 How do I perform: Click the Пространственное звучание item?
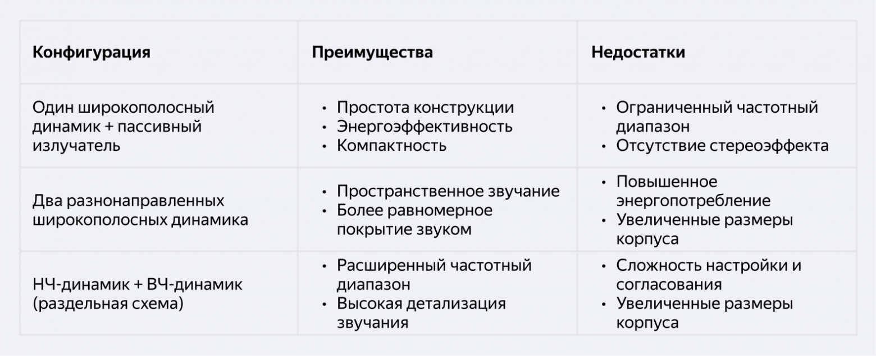coord(448,191)
